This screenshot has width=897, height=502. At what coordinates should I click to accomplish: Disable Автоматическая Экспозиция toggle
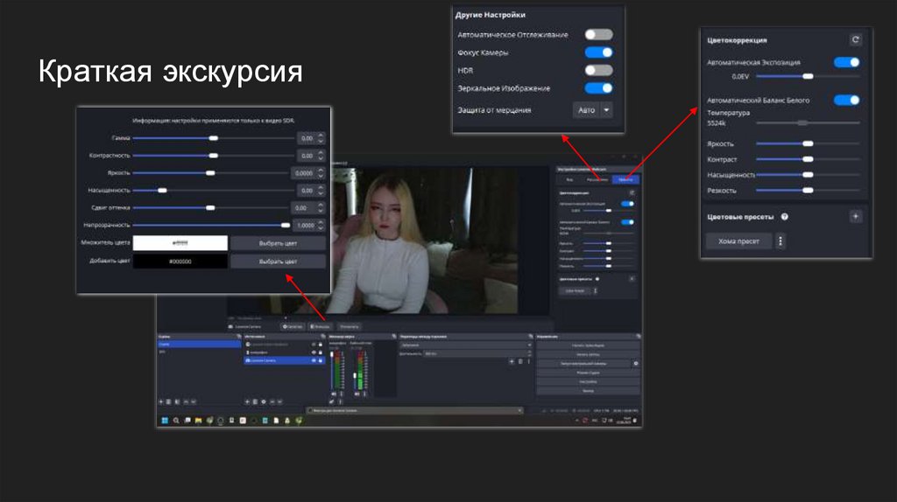(x=846, y=62)
